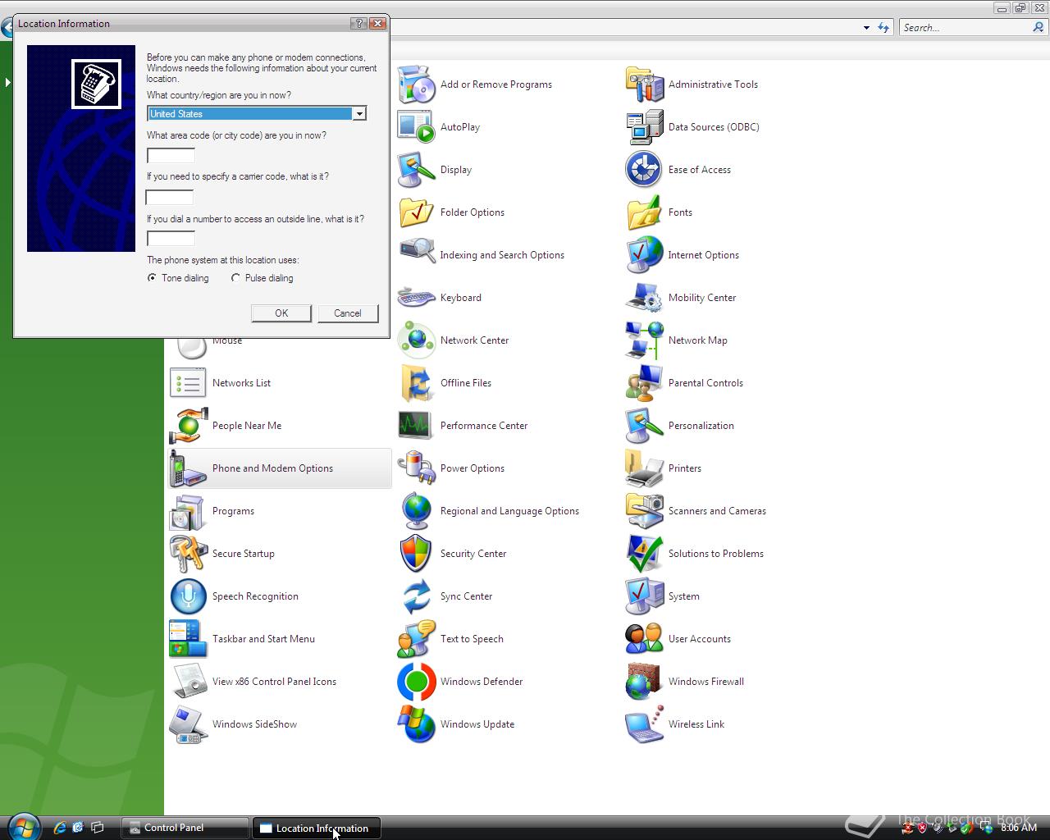Open the Phone and Modem Options icon
The height and width of the screenshot is (840, 1050).
coord(189,468)
